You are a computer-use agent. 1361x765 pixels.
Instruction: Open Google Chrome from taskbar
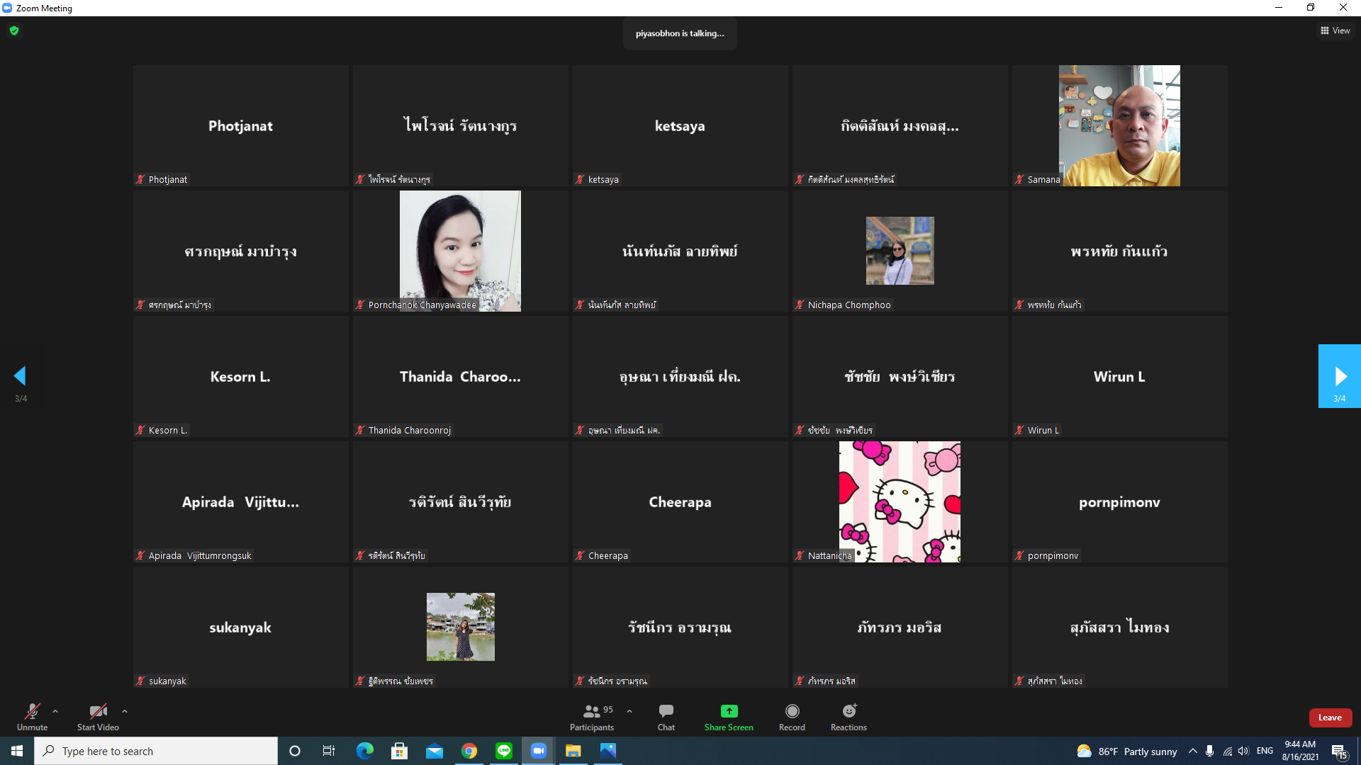[x=469, y=751]
